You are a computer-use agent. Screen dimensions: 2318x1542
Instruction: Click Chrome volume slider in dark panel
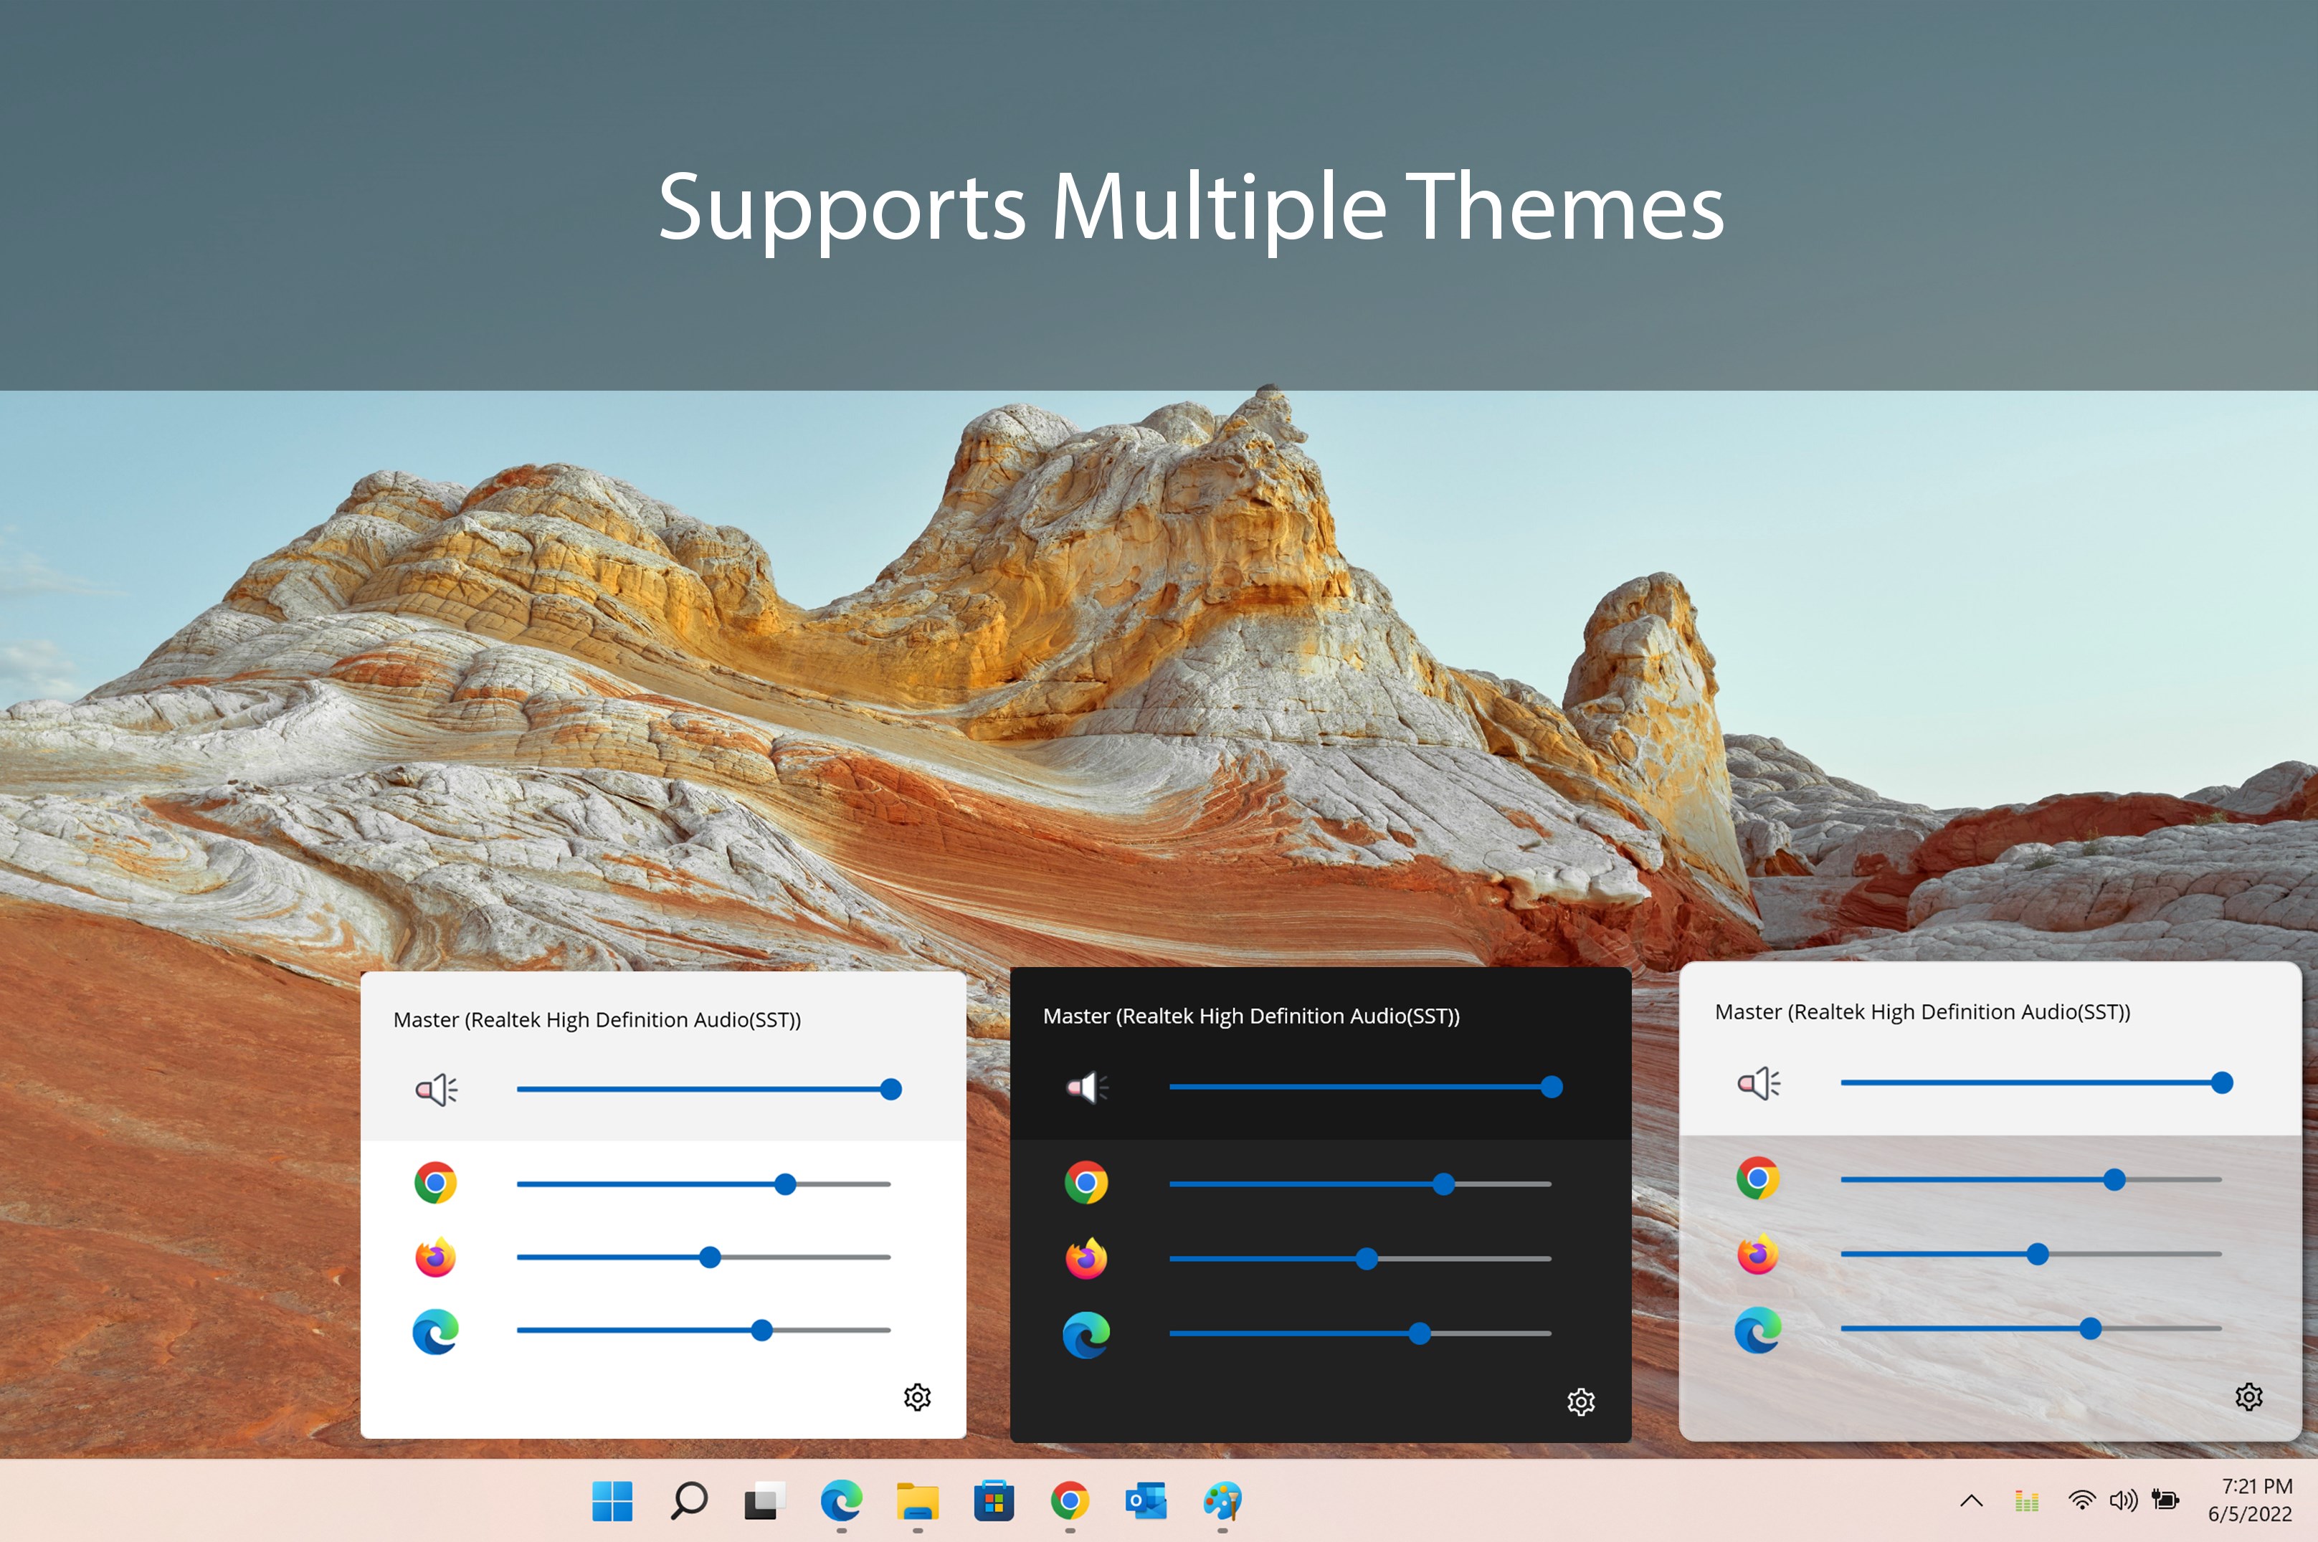click(x=1359, y=1184)
